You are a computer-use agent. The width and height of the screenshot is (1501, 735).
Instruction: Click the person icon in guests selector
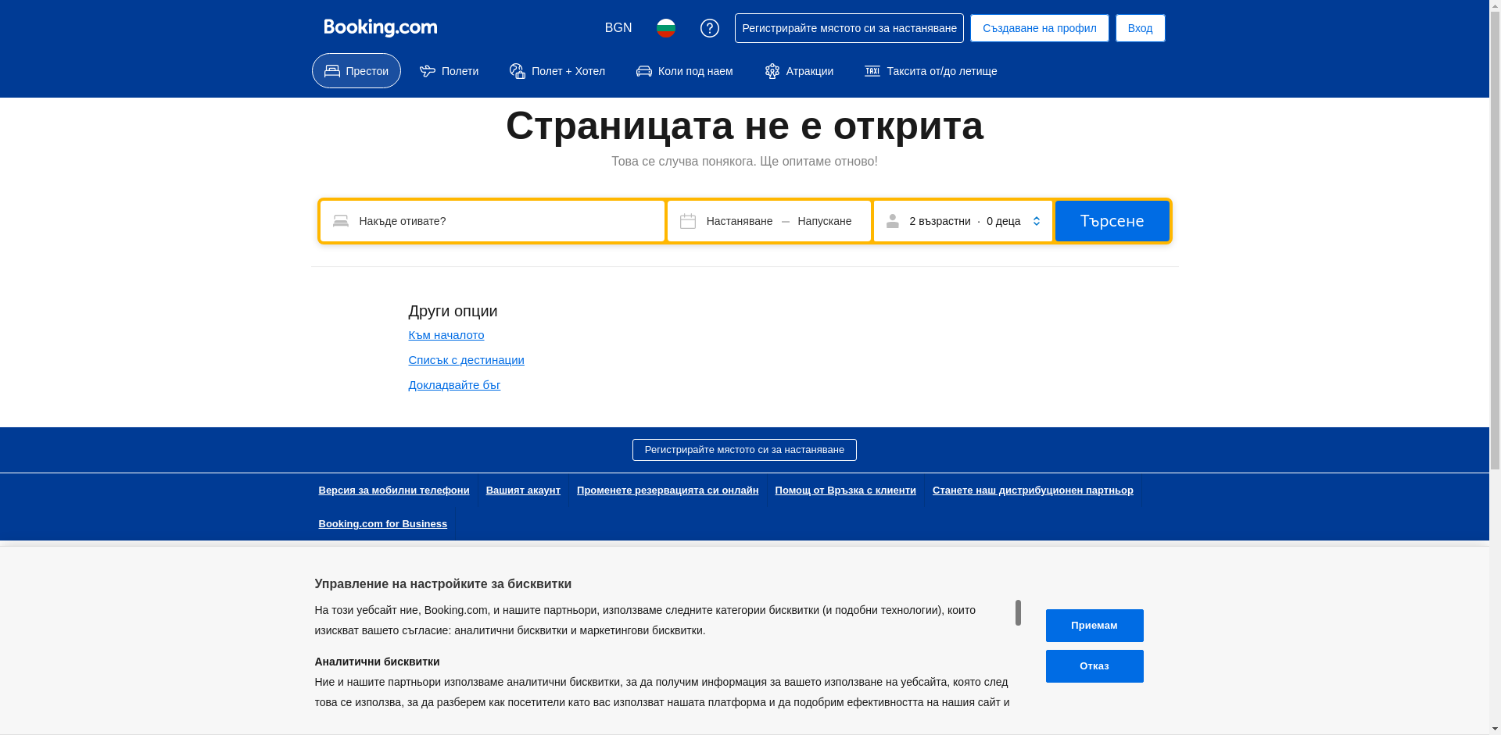tap(892, 221)
